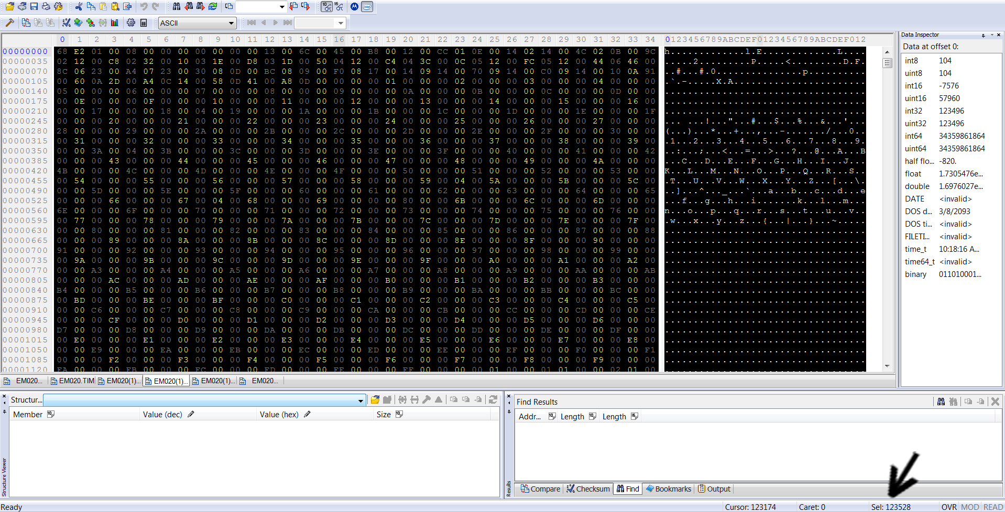Click open structure file icon in Structure Viewer
Screen dimensions: 1005x512
click(375, 400)
